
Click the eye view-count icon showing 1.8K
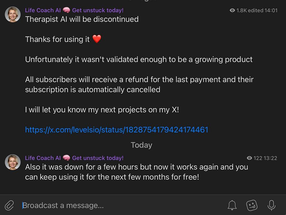tap(232, 10)
